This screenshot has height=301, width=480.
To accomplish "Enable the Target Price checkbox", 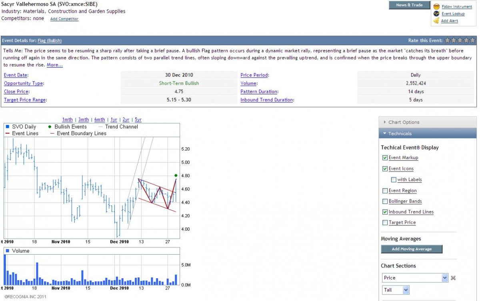I will [x=385, y=223].
